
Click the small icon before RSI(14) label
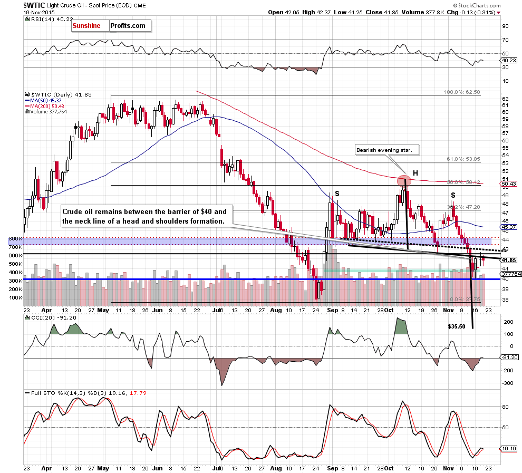27,20
